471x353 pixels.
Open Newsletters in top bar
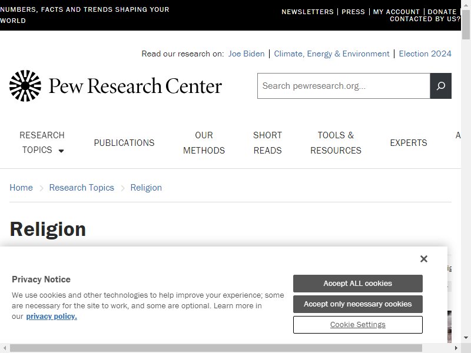[x=307, y=12]
